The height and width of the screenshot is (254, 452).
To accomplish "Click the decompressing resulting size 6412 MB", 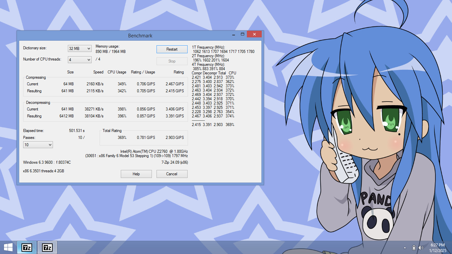I will pyautogui.click(x=67, y=116).
